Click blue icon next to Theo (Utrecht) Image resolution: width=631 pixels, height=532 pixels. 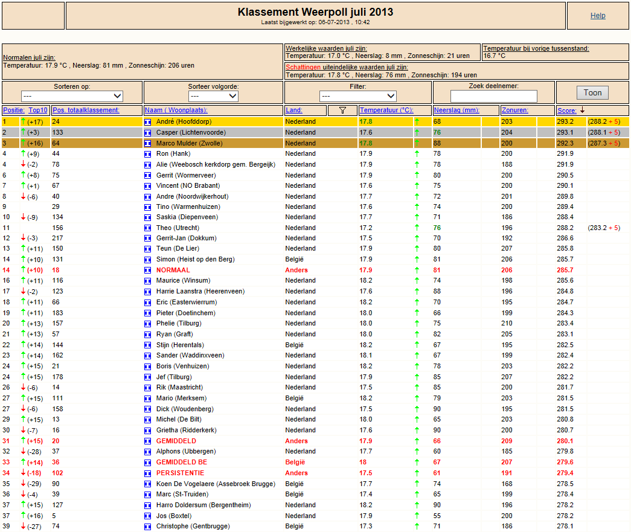coord(148,228)
